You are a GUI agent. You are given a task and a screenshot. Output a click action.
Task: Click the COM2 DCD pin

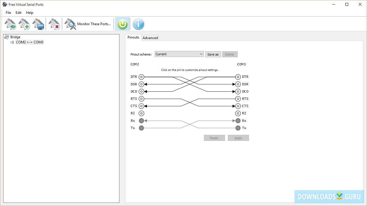click(x=141, y=91)
